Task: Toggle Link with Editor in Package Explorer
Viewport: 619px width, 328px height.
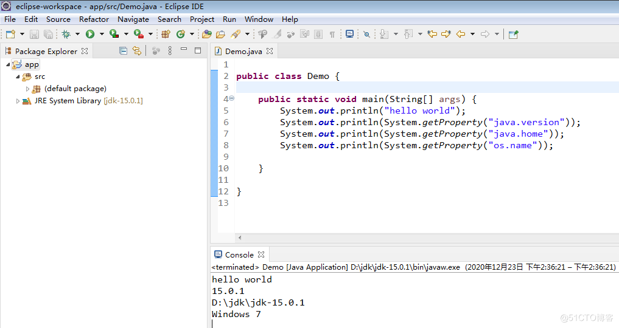Action: click(x=137, y=51)
